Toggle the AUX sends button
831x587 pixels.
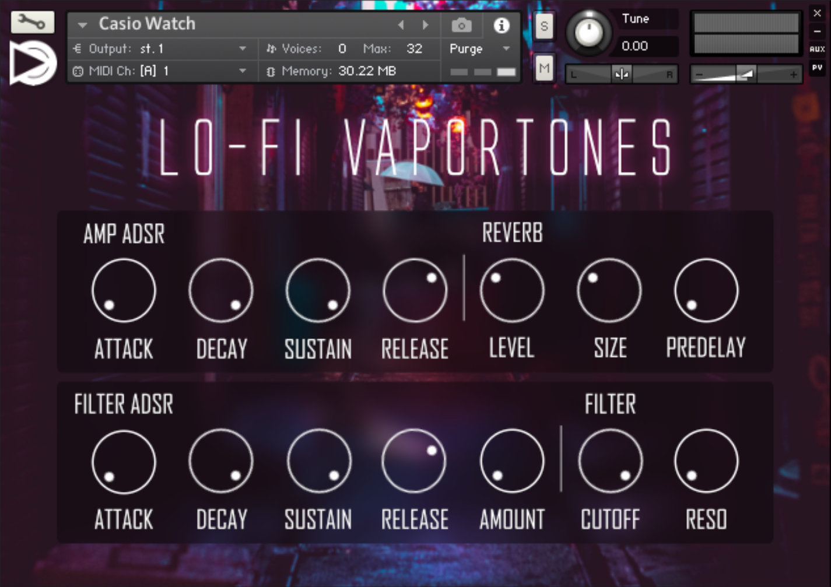(x=817, y=49)
